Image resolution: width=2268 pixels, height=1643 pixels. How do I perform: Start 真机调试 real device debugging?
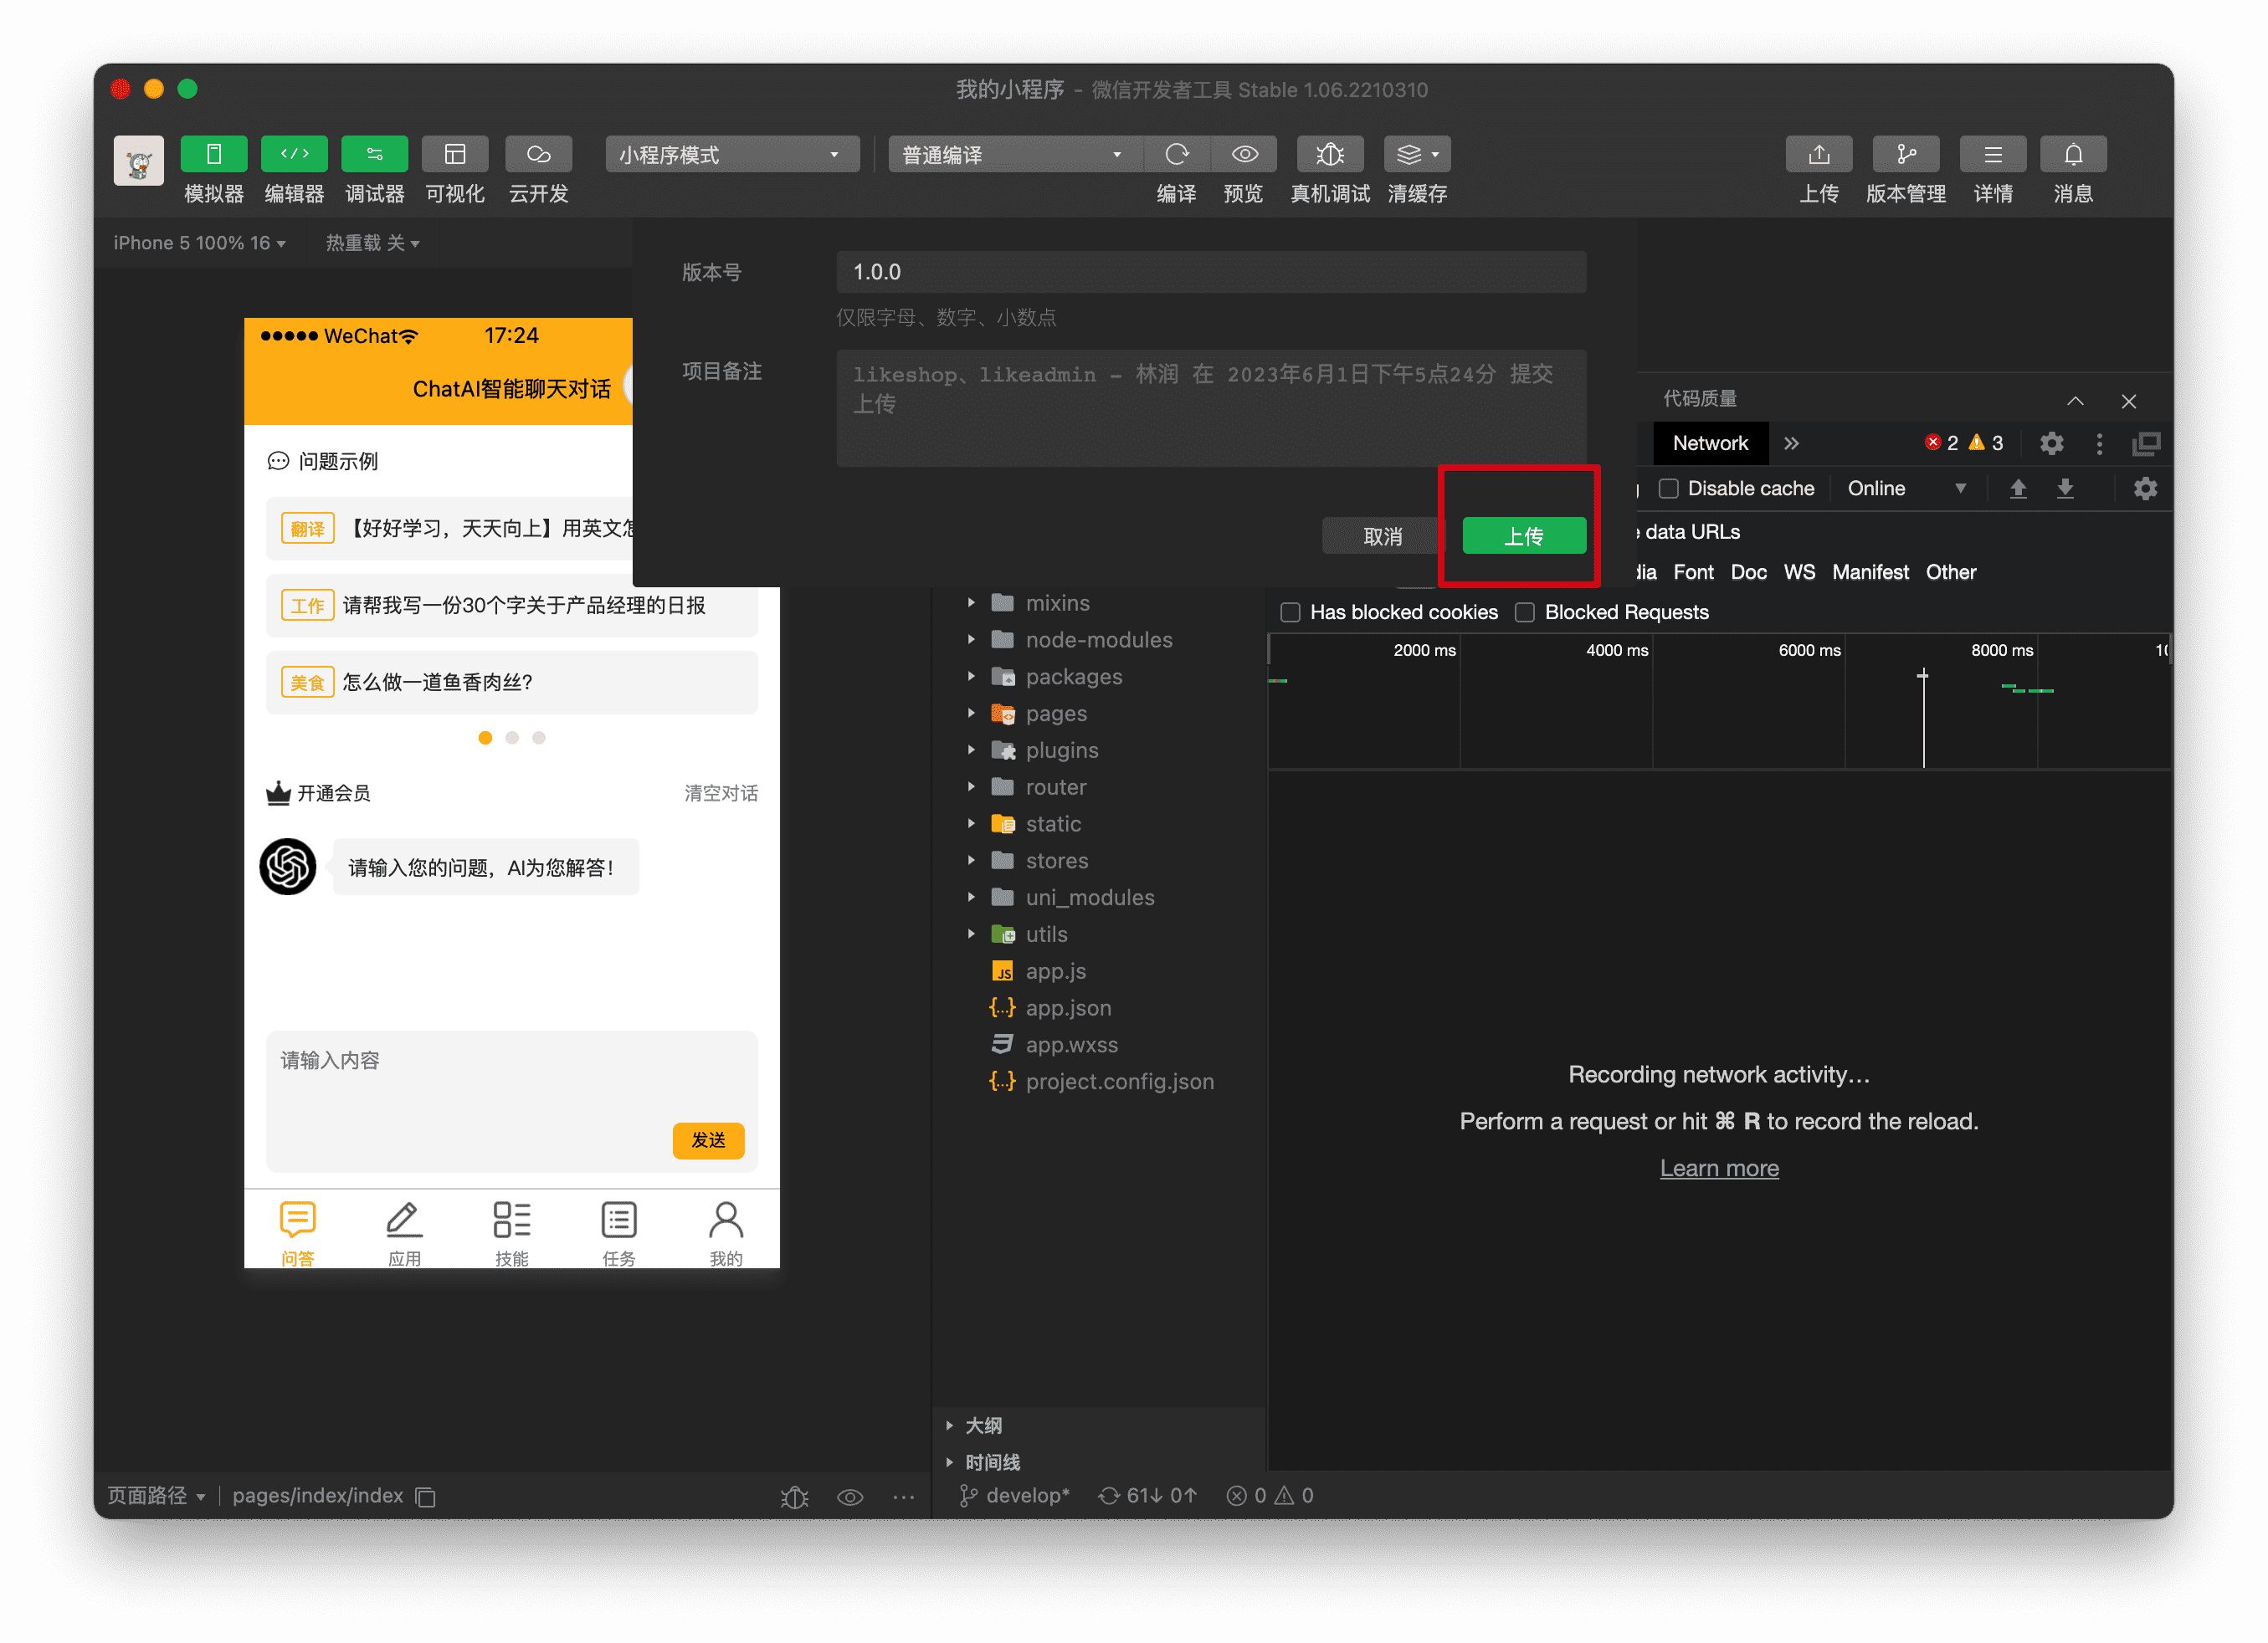pyautogui.click(x=1330, y=154)
